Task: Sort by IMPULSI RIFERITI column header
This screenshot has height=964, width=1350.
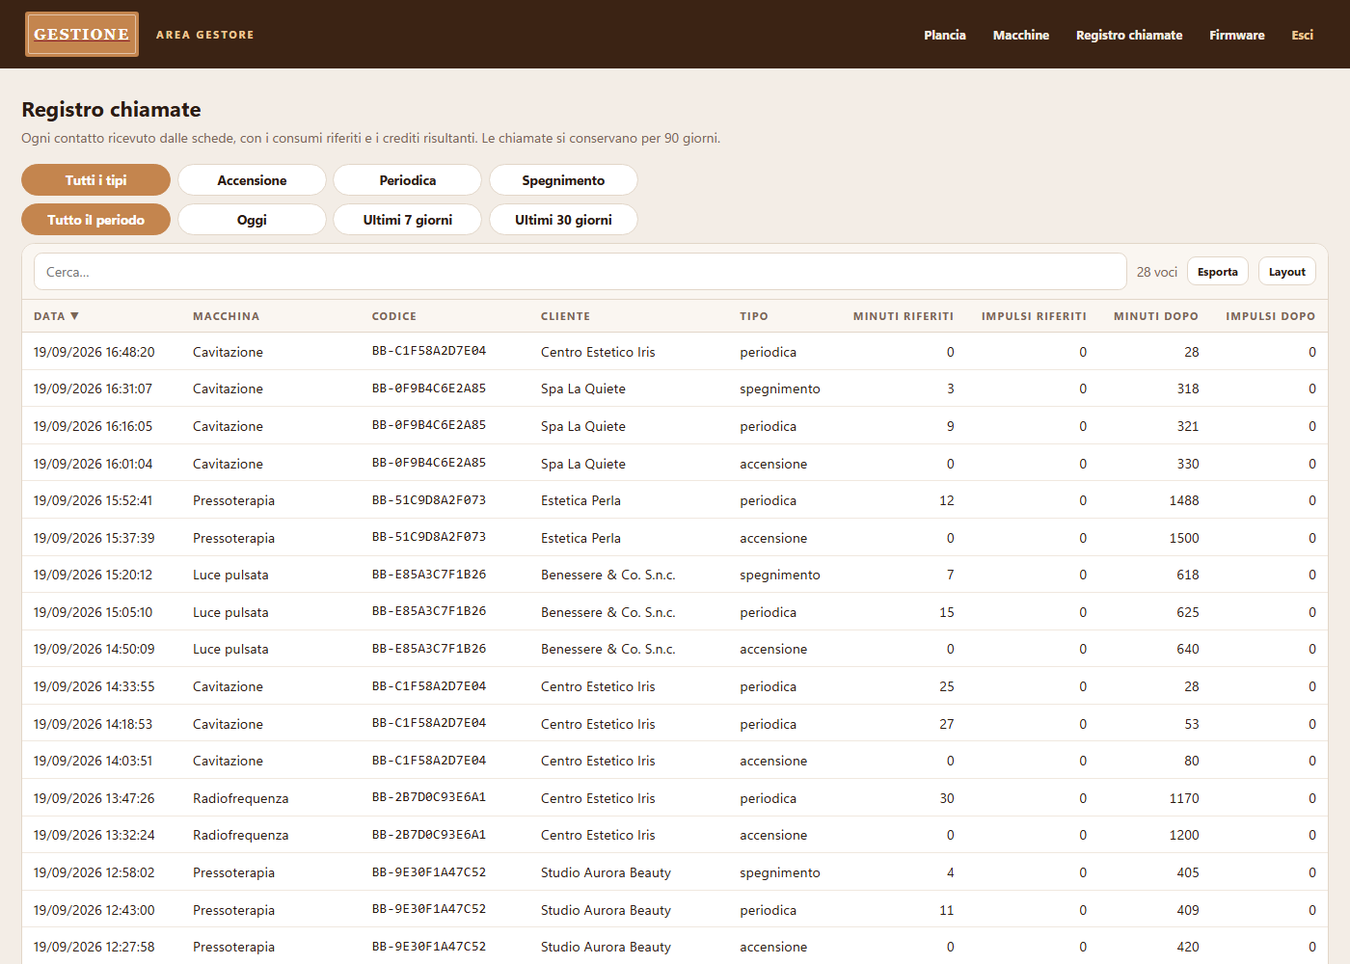Action: point(1034,316)
